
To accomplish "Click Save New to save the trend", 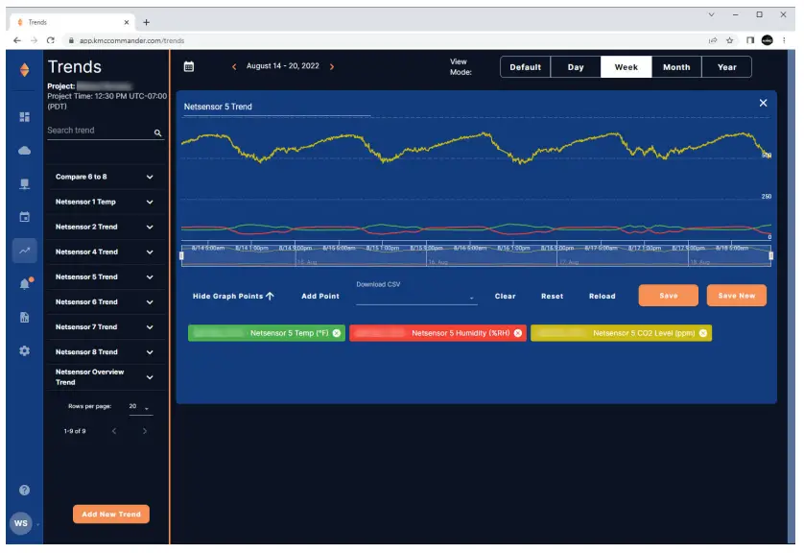I will coord(738,296).
